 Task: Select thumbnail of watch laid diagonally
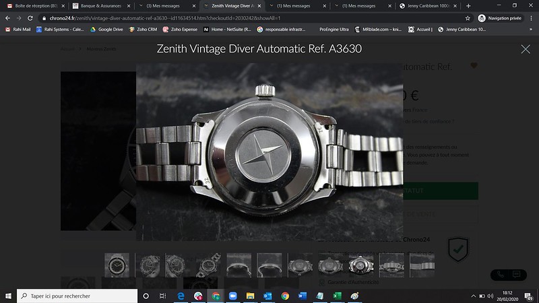pyautogui.click(x=208, y=265)
